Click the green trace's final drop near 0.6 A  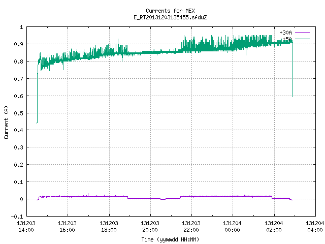(x=292, y=96)
